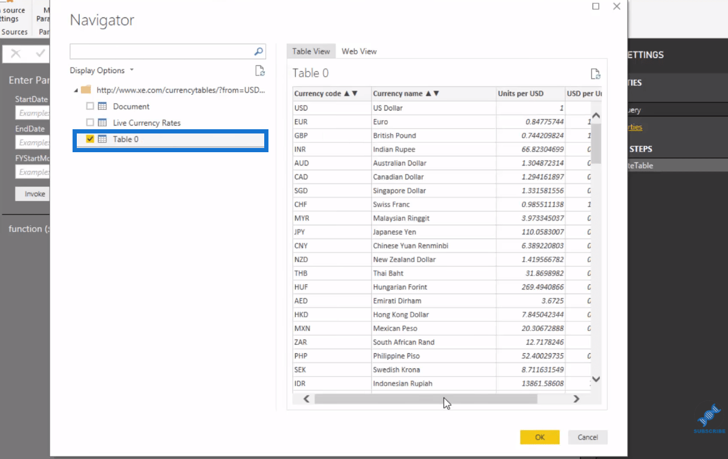Click the Emirati Dirham cell
Viewport: 728px width, 459px height.
(x=434, y=301)
